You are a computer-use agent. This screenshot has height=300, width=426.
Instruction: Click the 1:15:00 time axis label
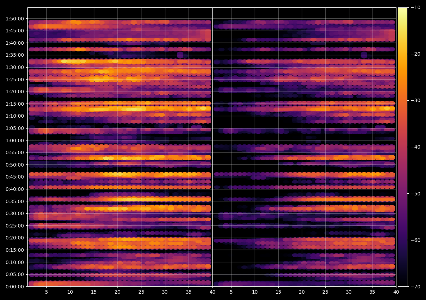click(15, 104)
